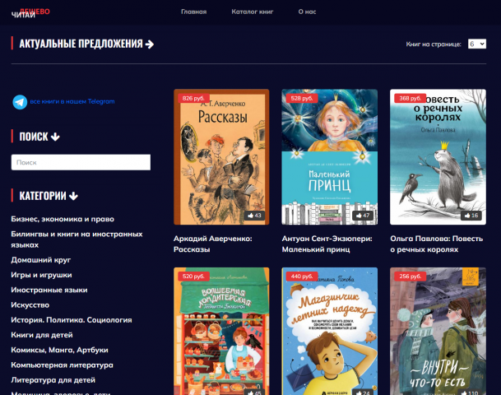Click title Ольга Павлова: Повесть о речных королях
The height and width of the screenshot is (395, 501).
pyautogui.click(x=437, y=244)
